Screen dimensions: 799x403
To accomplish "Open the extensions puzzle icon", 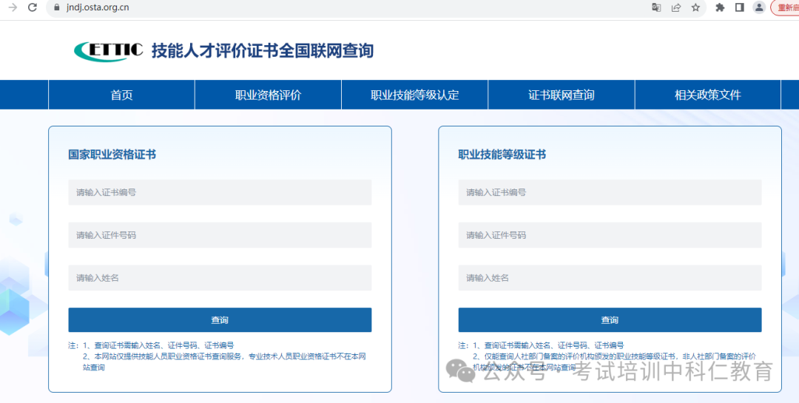I will tap(720, 7).
